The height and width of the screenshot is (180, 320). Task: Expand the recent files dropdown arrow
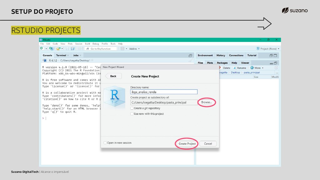tap(62, 49)
